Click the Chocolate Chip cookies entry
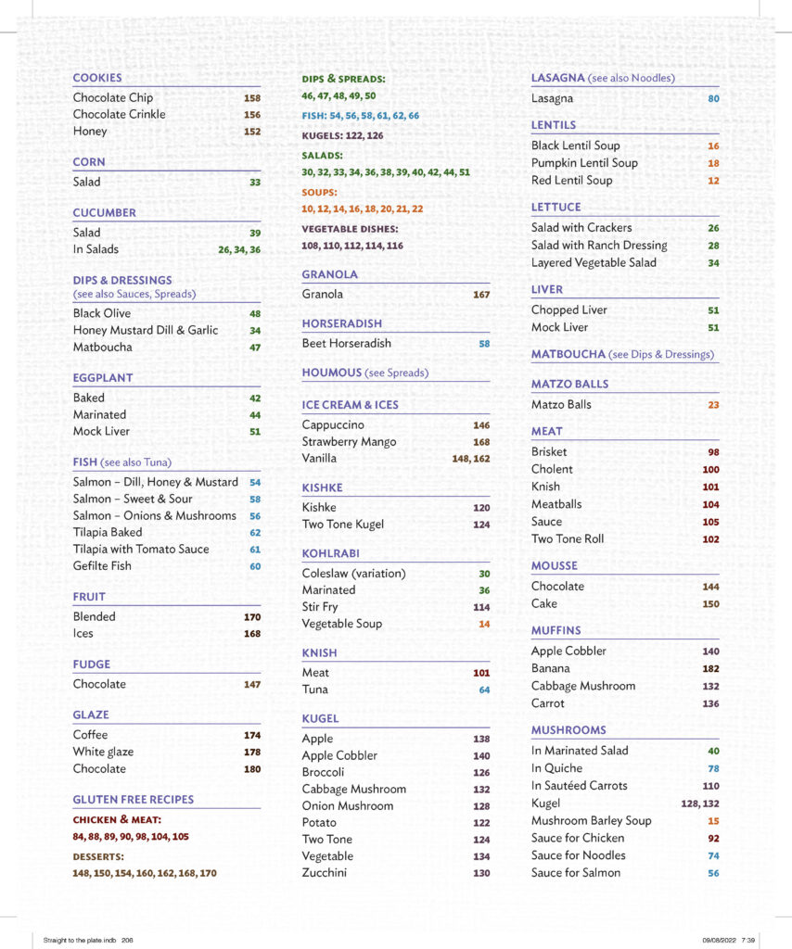 click(x=113, y=97)
